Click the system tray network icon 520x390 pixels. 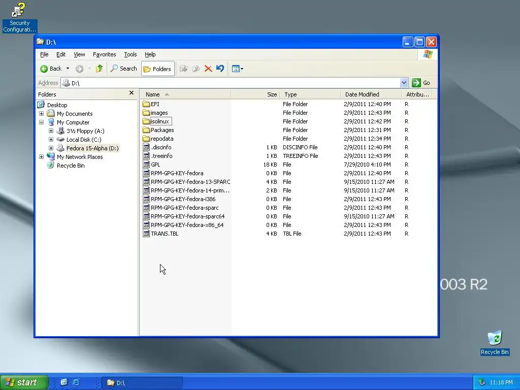coord(482,383)
